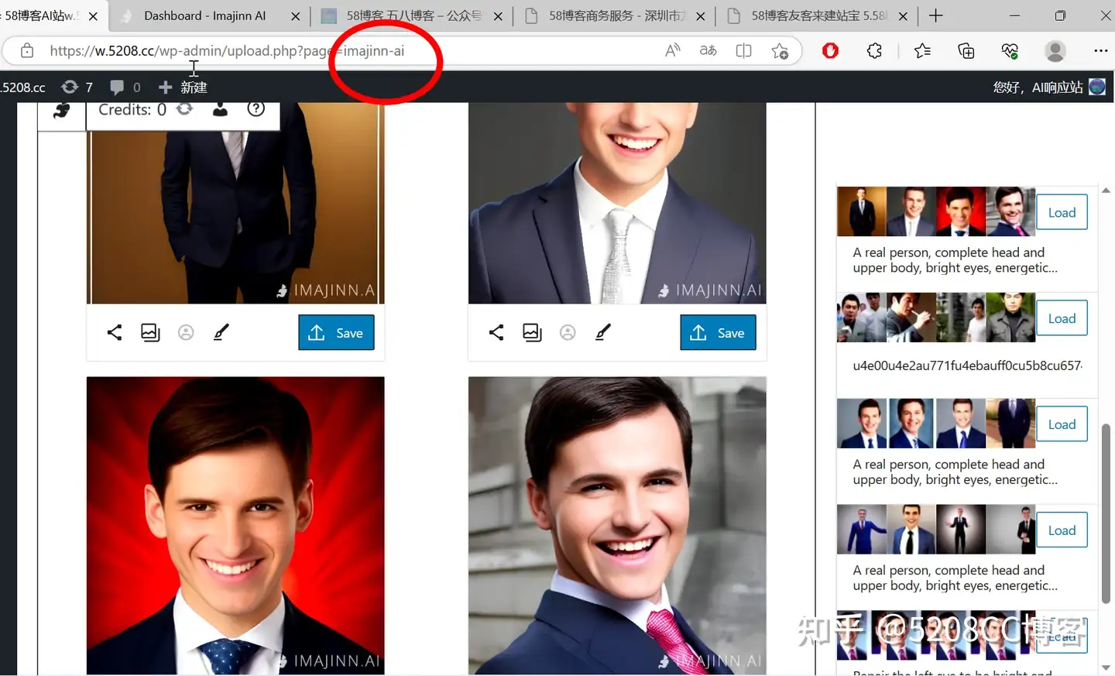The image size is (1115, 676).
Task: Add this page to favorites
Action: tap(780, 51)
